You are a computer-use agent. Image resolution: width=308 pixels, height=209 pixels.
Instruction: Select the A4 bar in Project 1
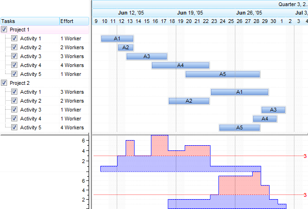(180, 65)
